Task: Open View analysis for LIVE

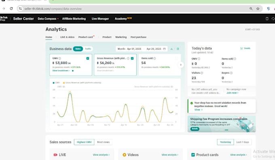Action: pos(101,155)
